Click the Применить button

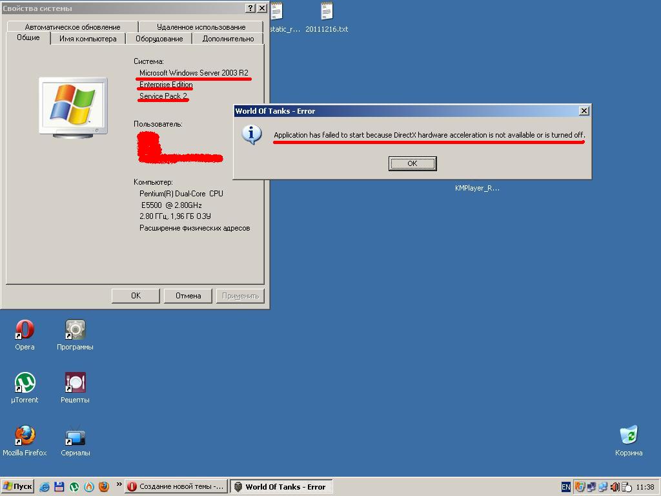240,296
